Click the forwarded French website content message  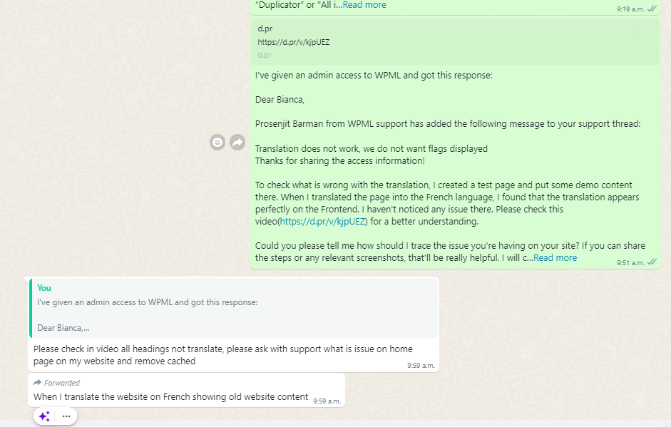187,390
